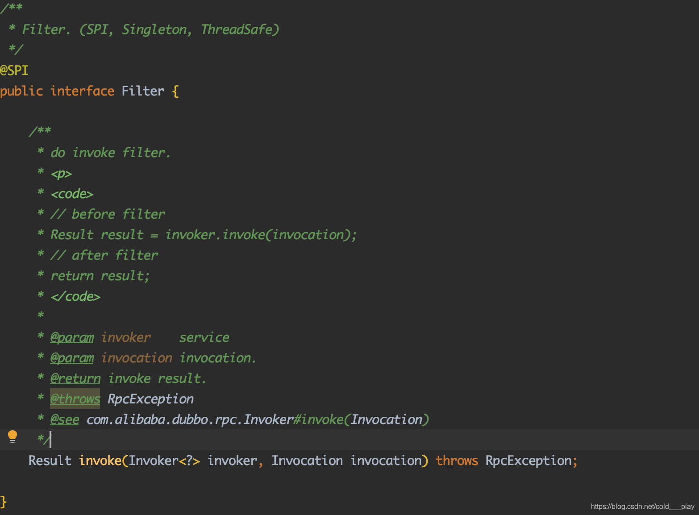The image size is (699, 515).
Task: Click the 'Invocation' parameter type in declaration
Action: [x=307, y=461]
